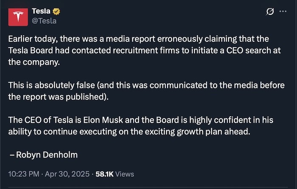Image resolution: width=297 pixels, height=189 pixels.
Task: Open the Grok explain-post icon
Action: 270,11
